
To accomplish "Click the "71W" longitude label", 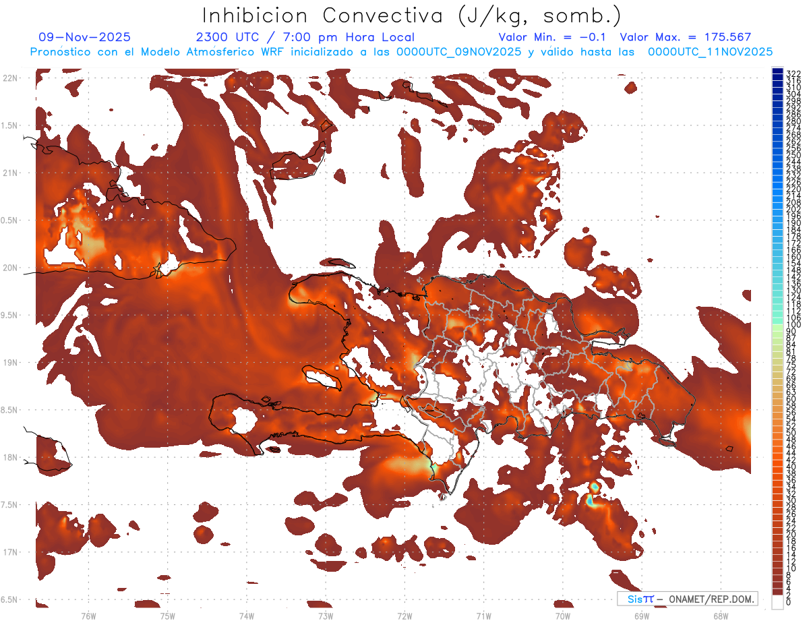I will (483, 616).
